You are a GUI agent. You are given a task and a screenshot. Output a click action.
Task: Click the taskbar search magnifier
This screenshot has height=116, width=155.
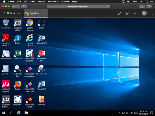[11, 113]
